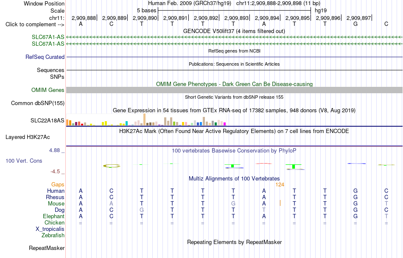Image resolution: width=403 pixels, height=258 pixels.
Task: Click the Mouse row orange insertion tick
Action: (x=280, y=203)
